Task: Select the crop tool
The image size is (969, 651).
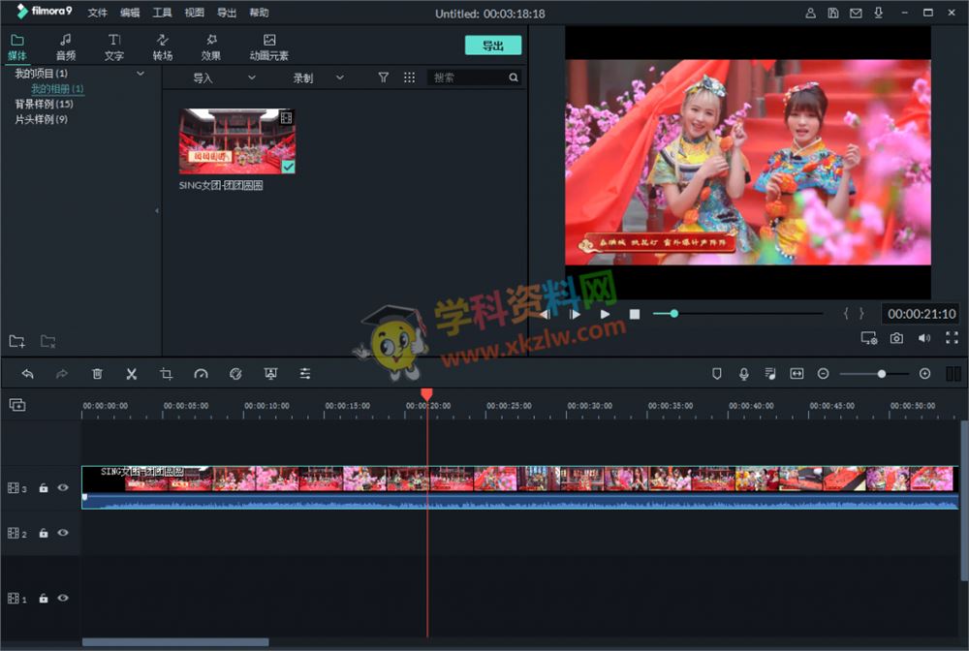Action: coord(167,374)
